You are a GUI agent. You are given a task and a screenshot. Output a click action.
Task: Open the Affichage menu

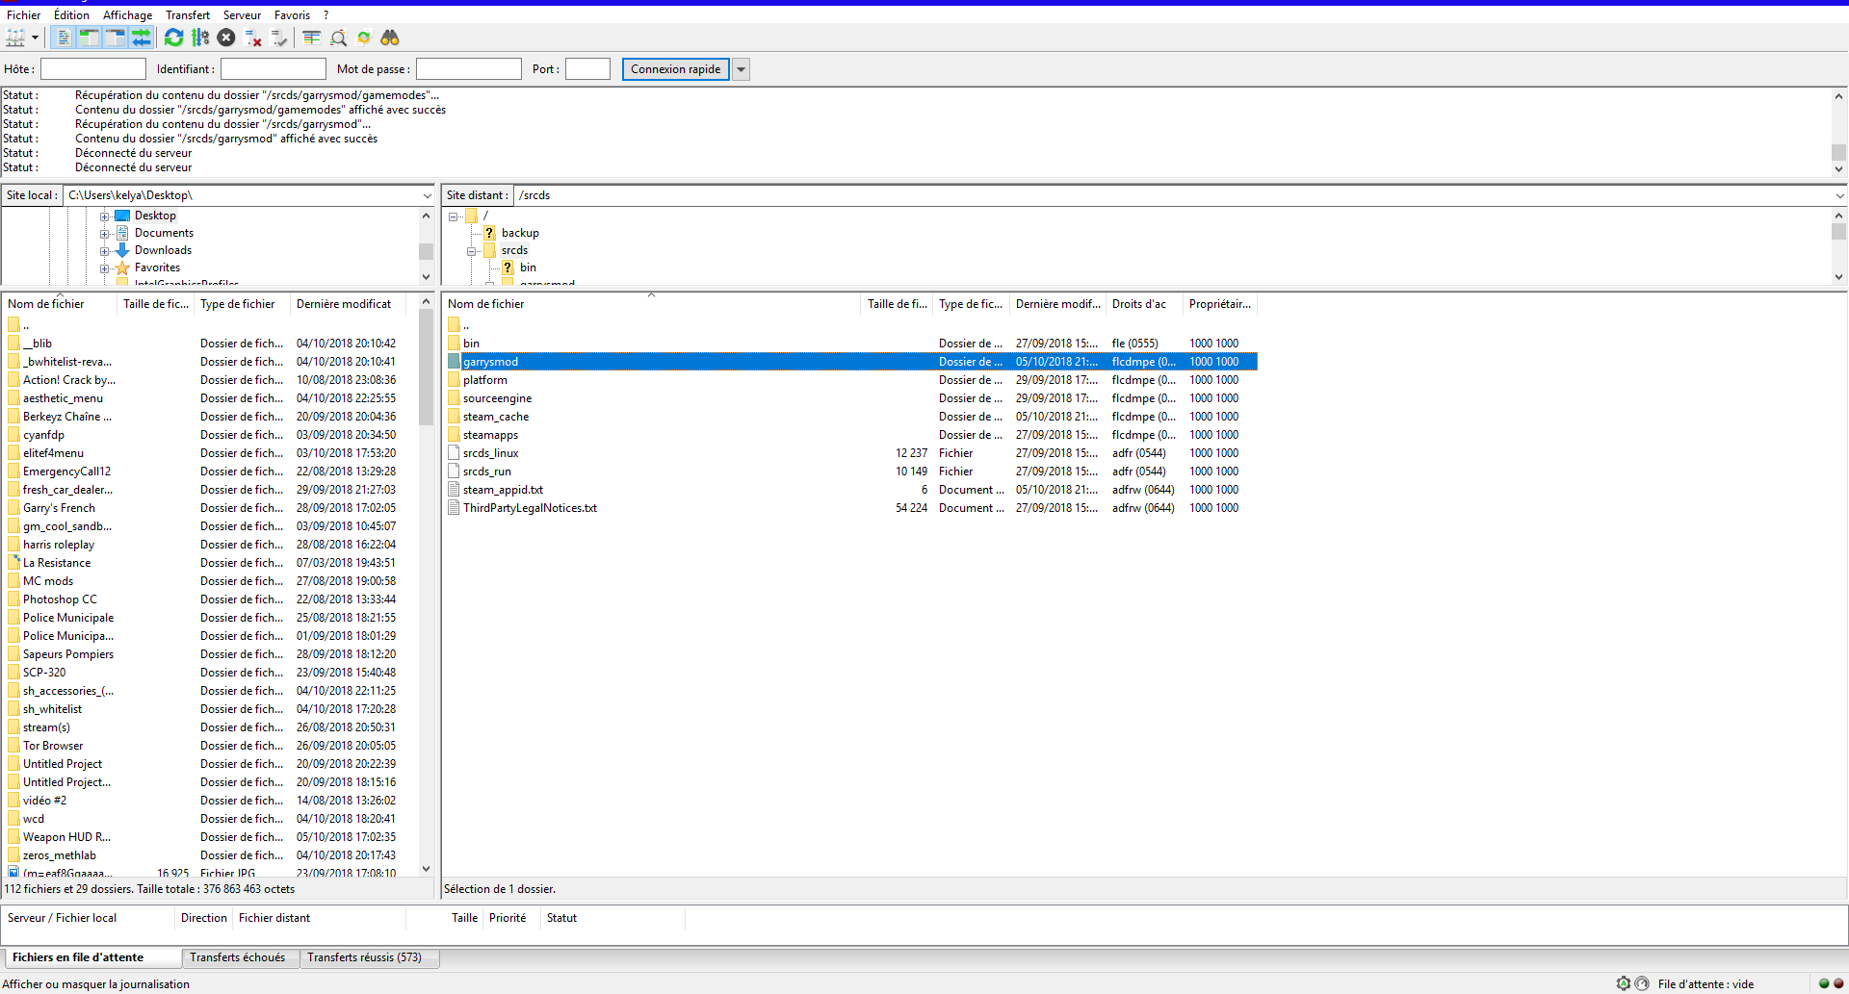click(128, 14)
